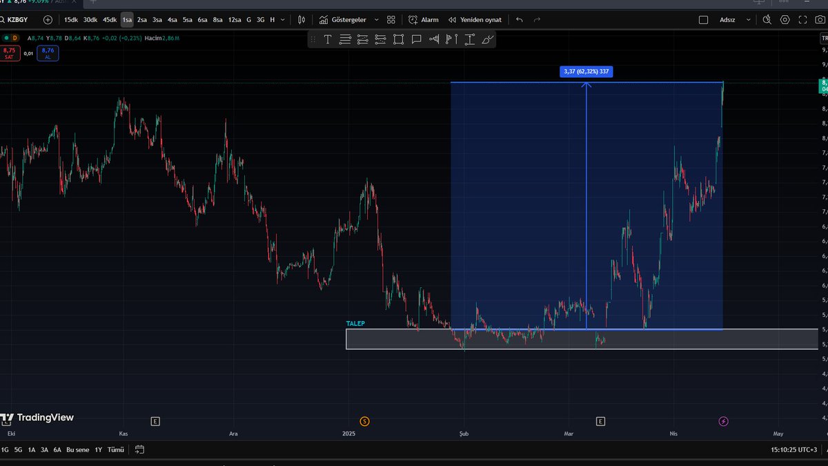Create an Alarm

click(x=423, y=20)
